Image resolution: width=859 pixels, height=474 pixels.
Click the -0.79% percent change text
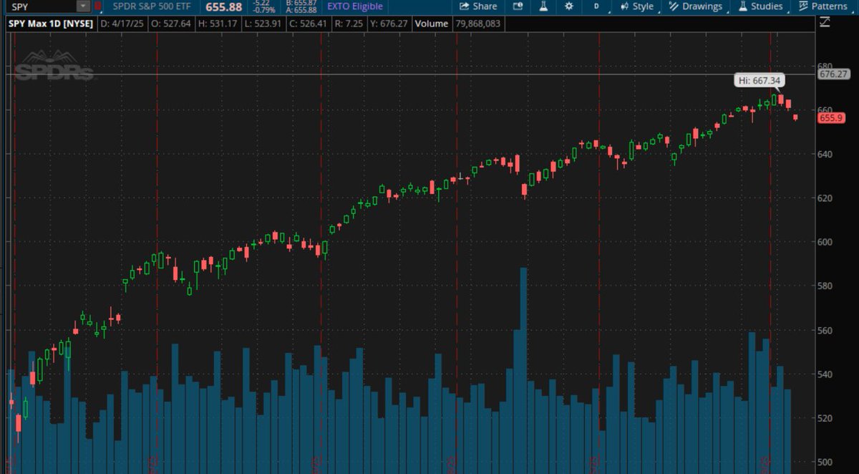[x=264, y=10]
